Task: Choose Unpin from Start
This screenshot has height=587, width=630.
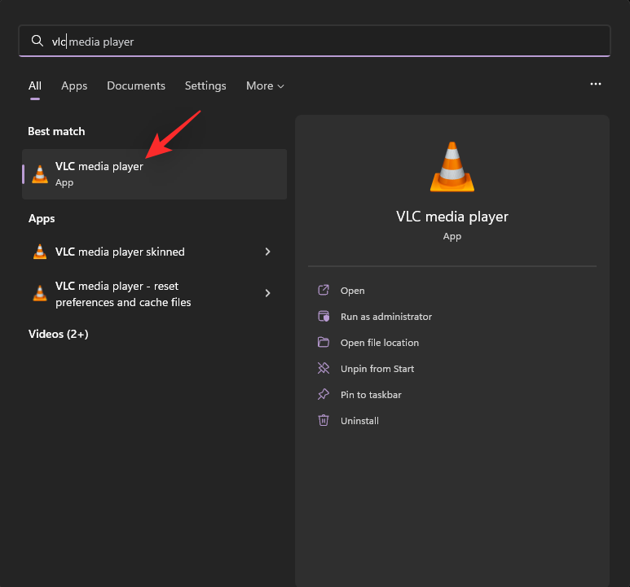Action: tap(377, 369)
